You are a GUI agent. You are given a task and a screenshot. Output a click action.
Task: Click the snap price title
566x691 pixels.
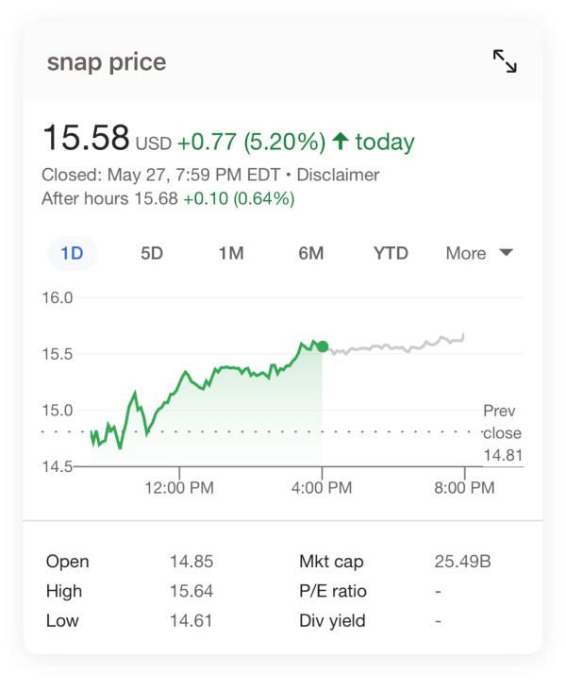[107, 62]
